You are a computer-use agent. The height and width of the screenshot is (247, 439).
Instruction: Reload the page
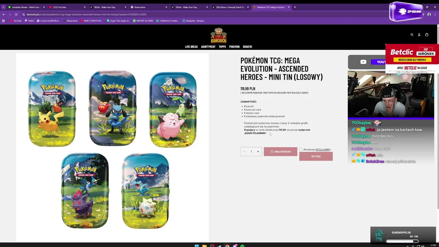16,14
